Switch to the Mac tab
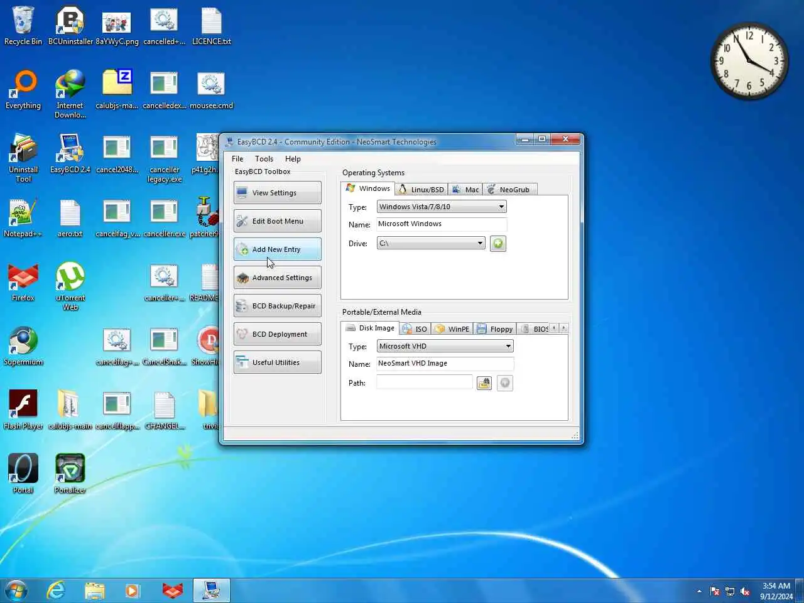 (x=465, y=190)
